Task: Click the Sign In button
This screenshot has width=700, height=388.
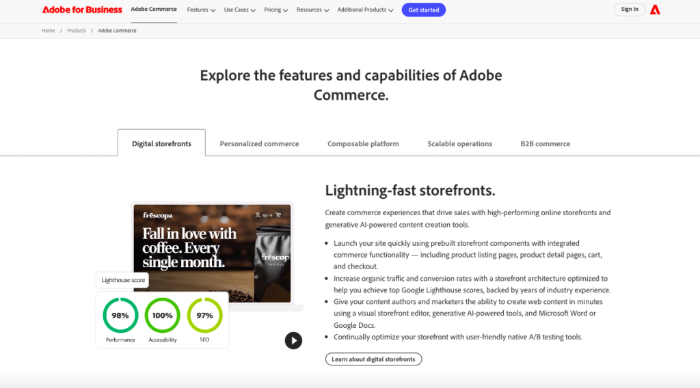Action: coord(630,10)
